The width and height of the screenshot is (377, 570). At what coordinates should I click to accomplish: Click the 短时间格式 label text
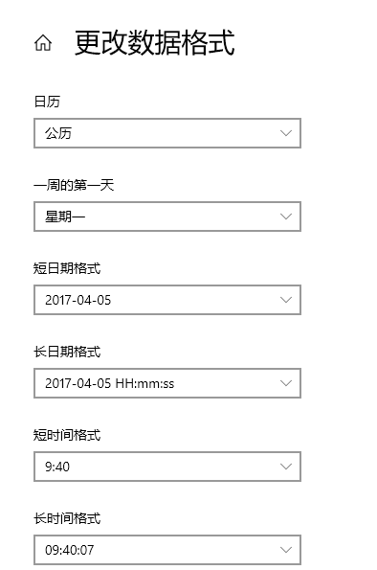[x=67, y=435]
